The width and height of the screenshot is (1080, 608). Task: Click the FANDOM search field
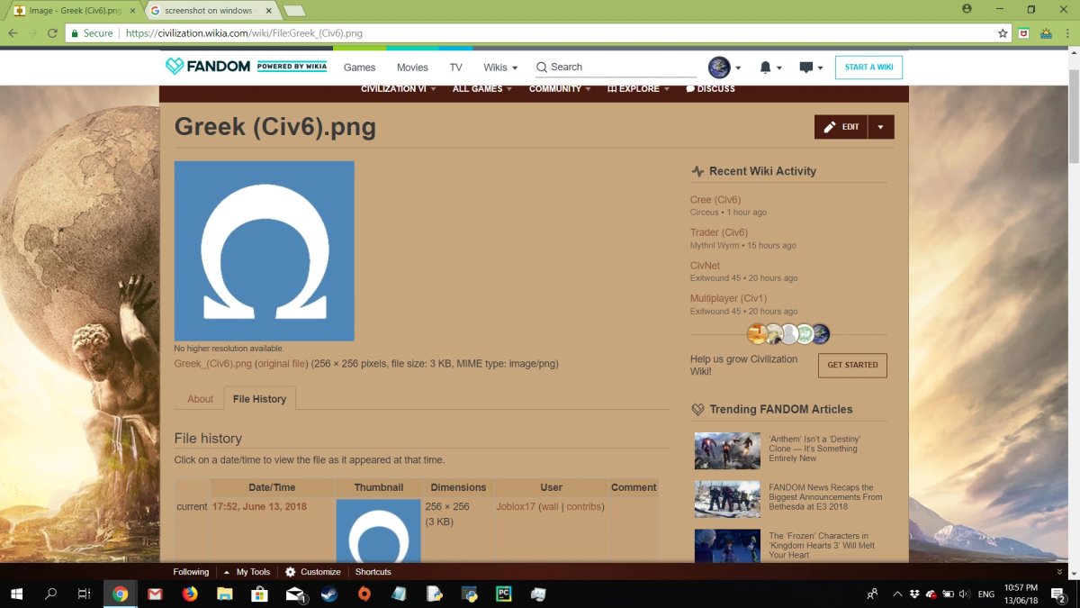click(616, 68)
